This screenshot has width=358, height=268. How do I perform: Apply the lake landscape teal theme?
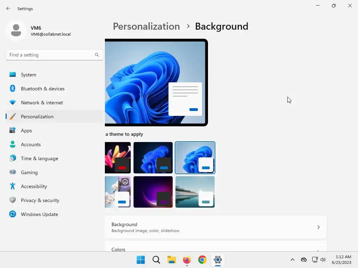[x=195, y=192]
